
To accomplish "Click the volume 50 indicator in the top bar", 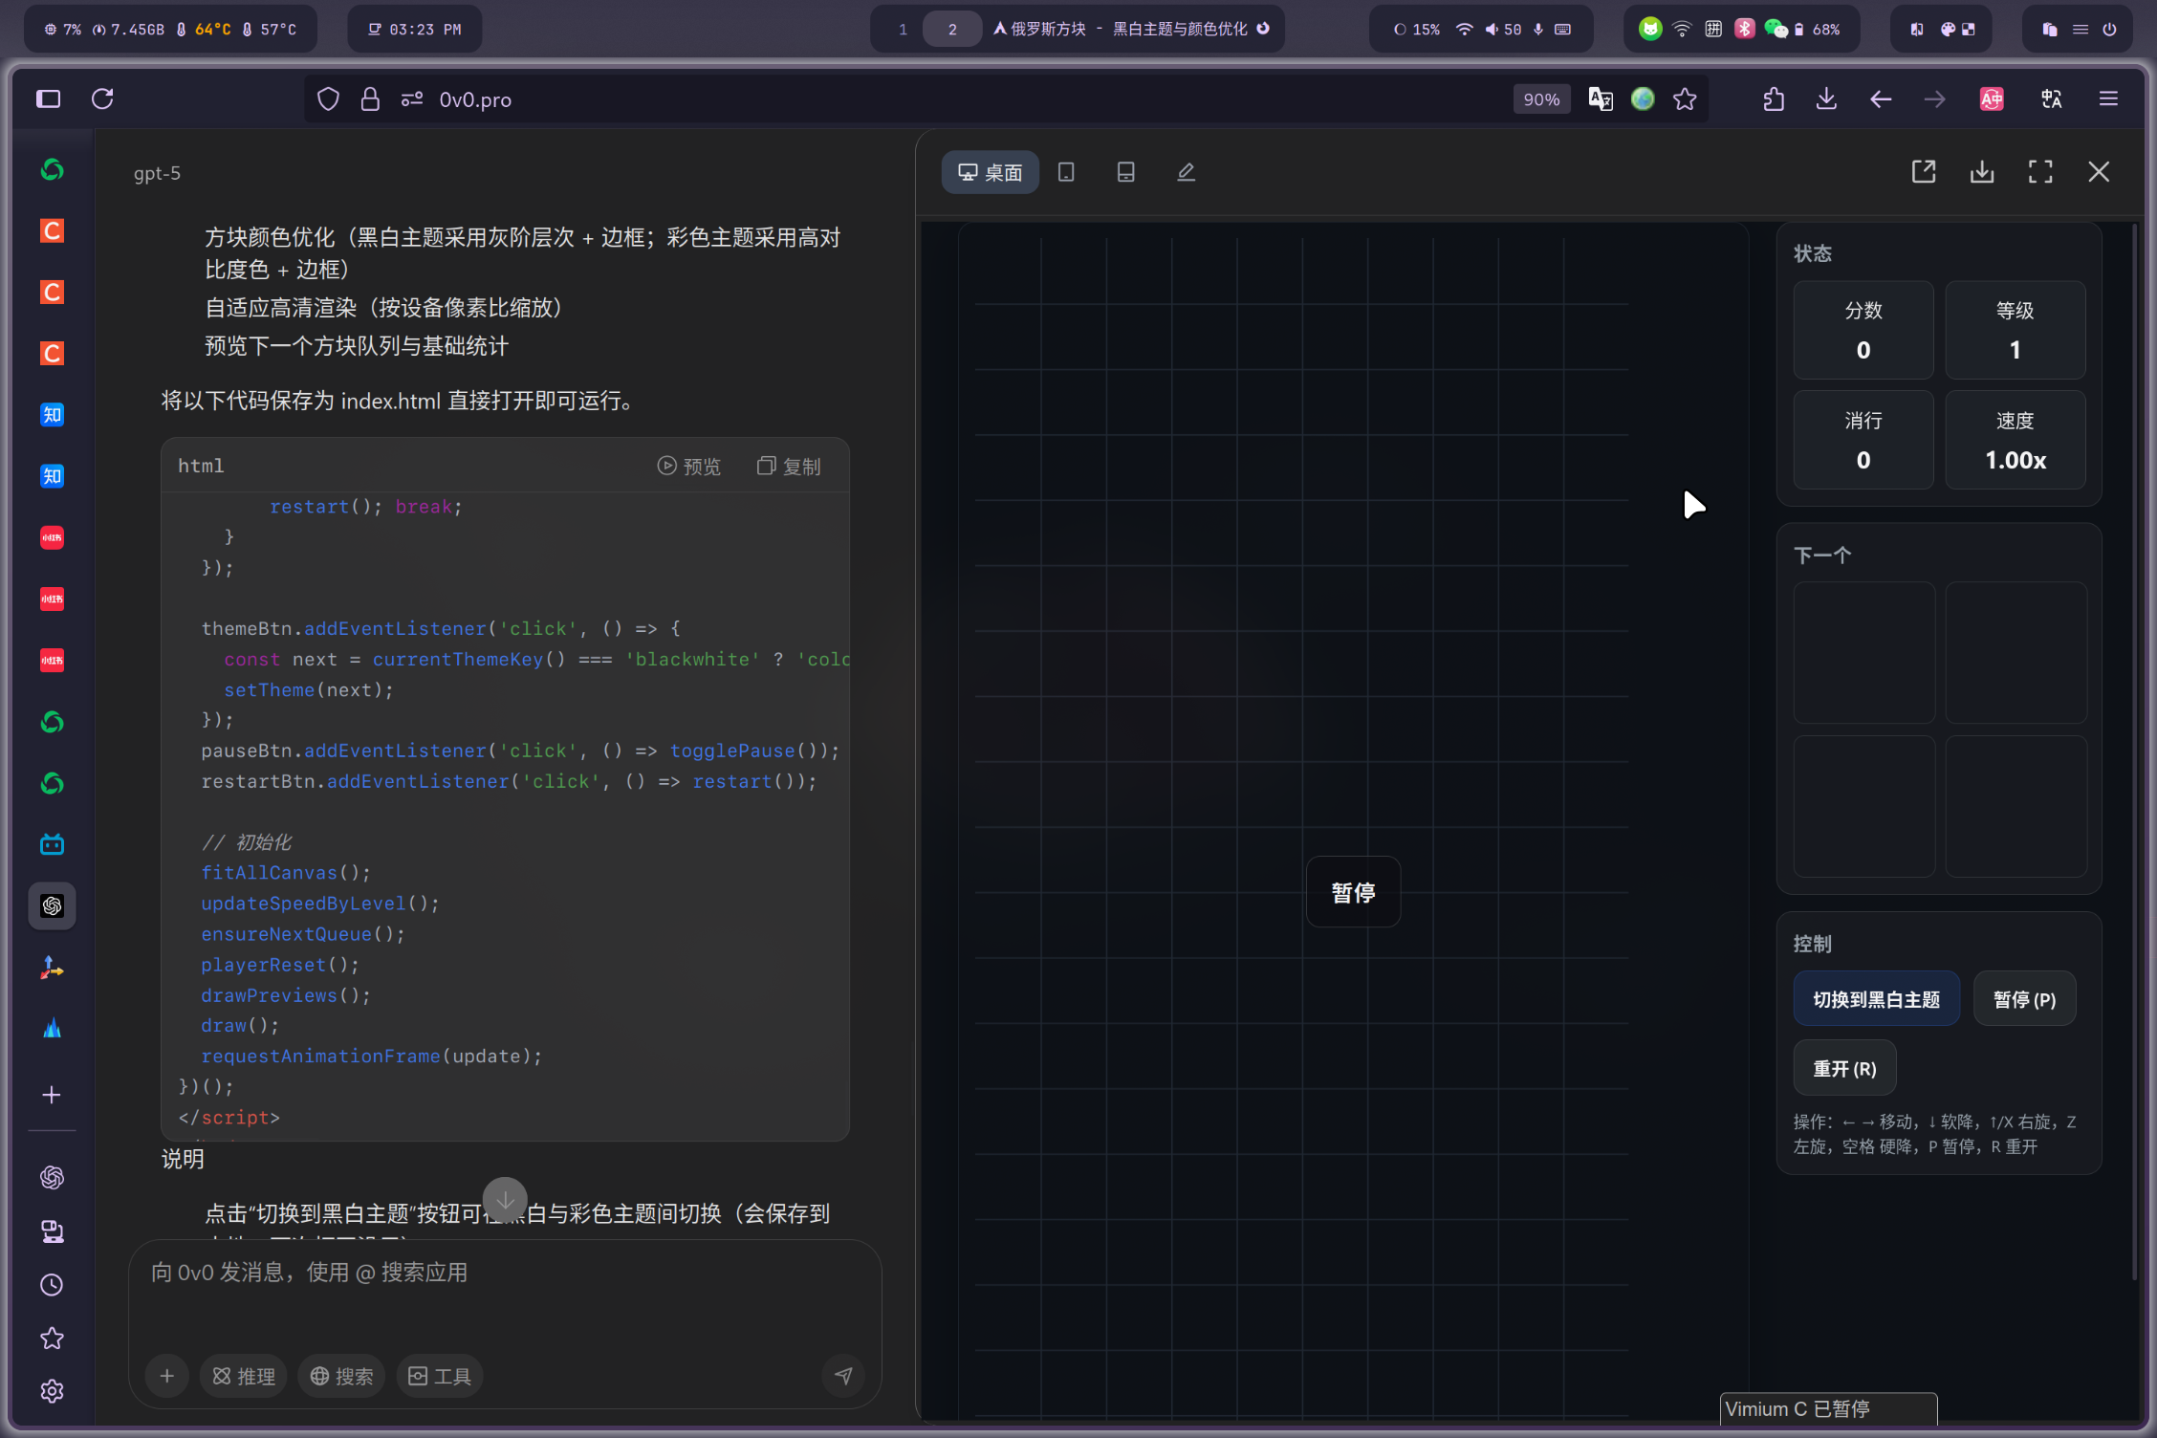I will tap(1503, 29).
